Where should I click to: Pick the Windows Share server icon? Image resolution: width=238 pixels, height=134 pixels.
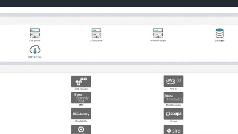158,33
